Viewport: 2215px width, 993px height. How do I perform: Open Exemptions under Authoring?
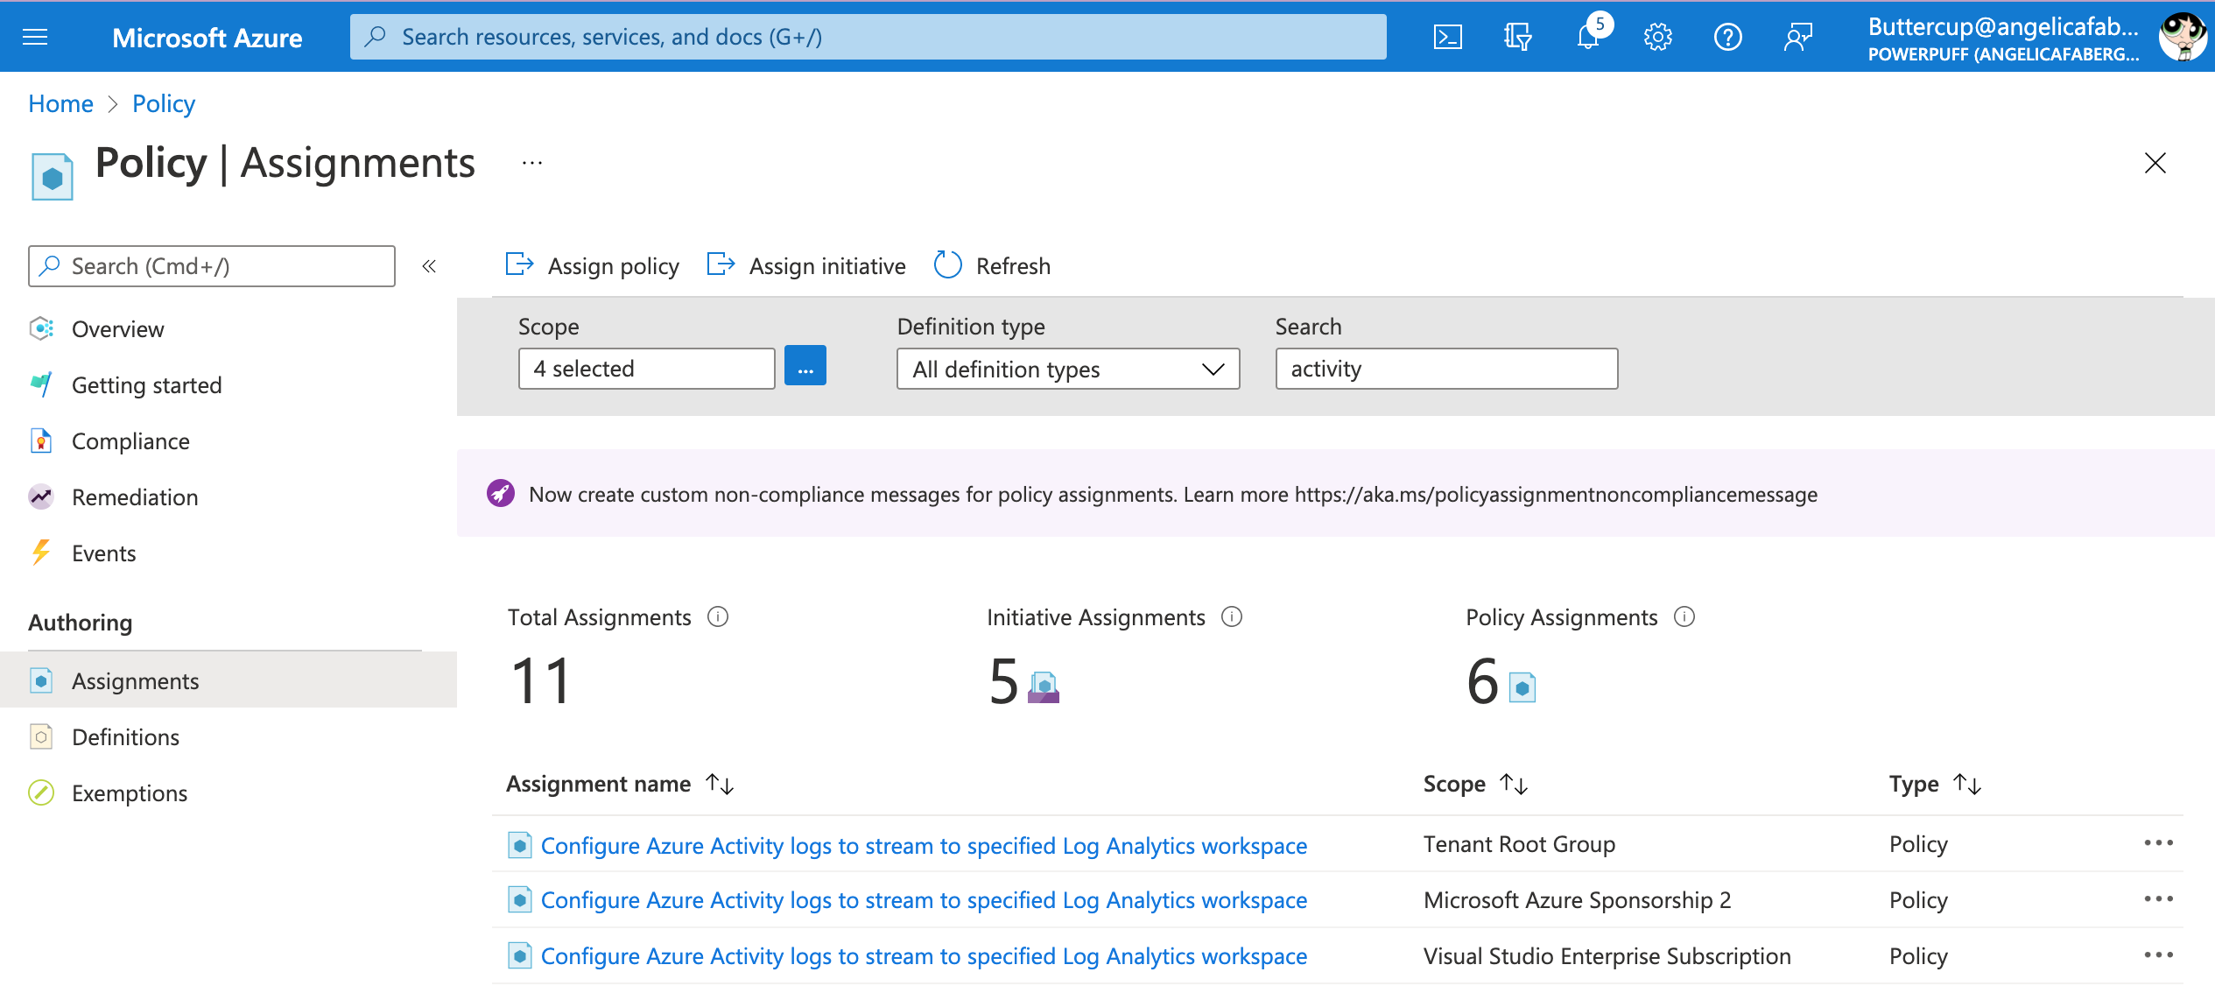point(130,792)
